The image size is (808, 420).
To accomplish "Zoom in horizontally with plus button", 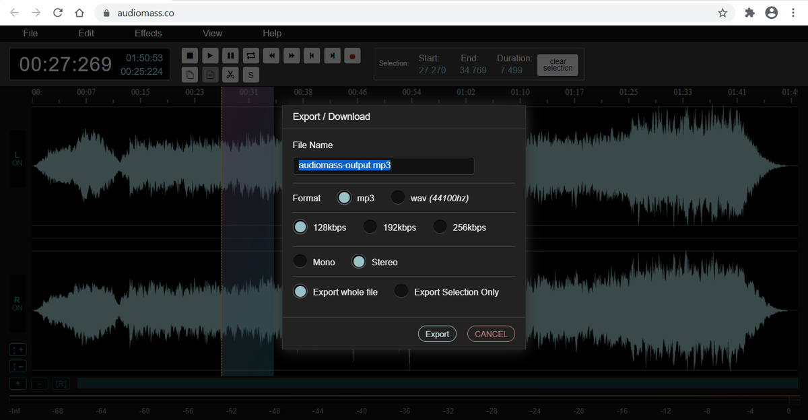I will pyautogui.click(x=18, y=384).
